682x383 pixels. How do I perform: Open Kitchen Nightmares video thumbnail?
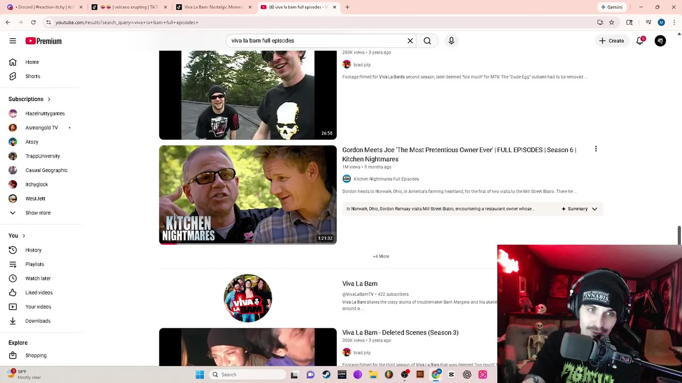tap(248, 195)
